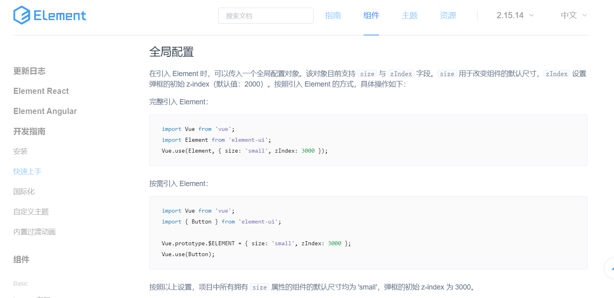614x298 pixels.
Task: Select 快速上手 in the sidebar
Action: [27, 172]
